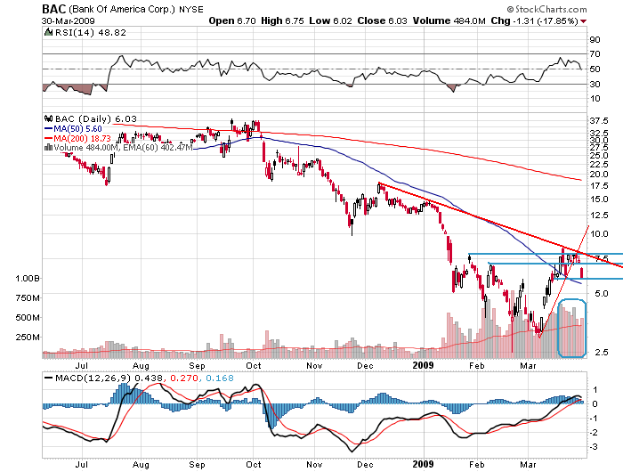623x472 pixels.
Task: Click the High 6.75 value
Action: 282,21
